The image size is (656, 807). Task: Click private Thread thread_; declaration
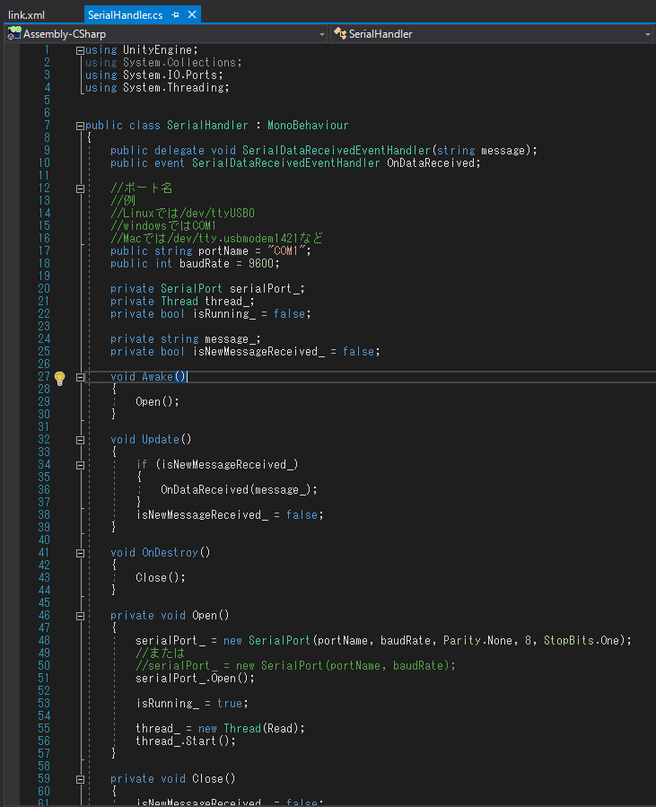click(183, 301)
